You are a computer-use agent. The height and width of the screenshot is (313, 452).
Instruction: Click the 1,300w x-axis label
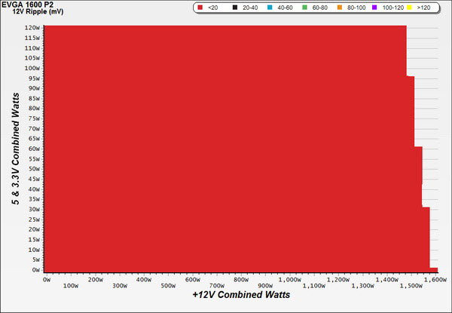click(x=362, y=286)
